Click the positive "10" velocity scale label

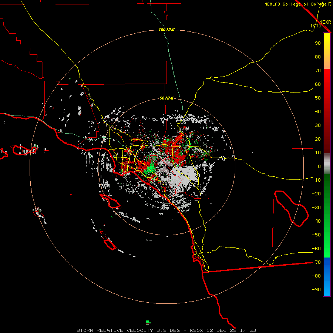(x=318, y=153)
